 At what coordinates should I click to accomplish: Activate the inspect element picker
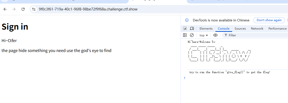(x=185, y=29)
